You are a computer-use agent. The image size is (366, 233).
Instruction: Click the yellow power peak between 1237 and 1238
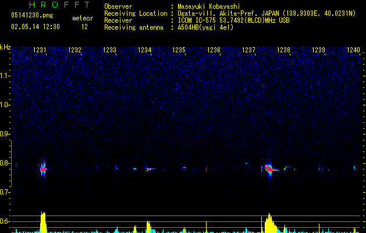270,223
